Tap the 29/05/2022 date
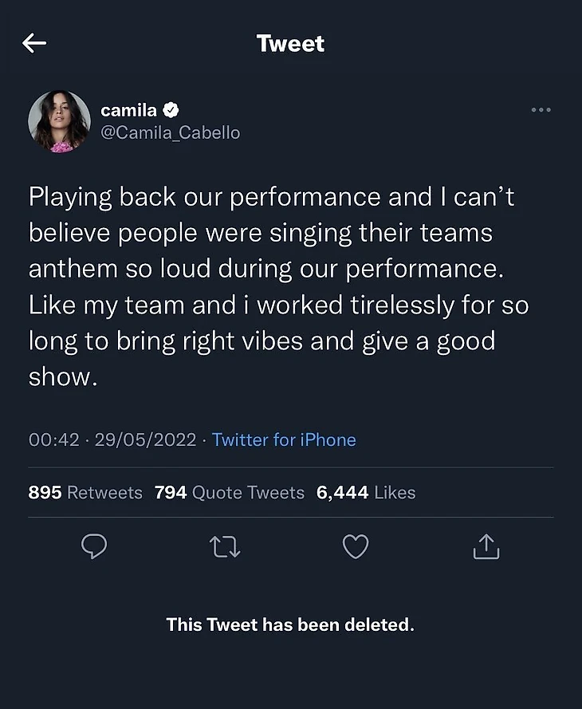Viewport: 582px width, 709px height. [145, 439]
